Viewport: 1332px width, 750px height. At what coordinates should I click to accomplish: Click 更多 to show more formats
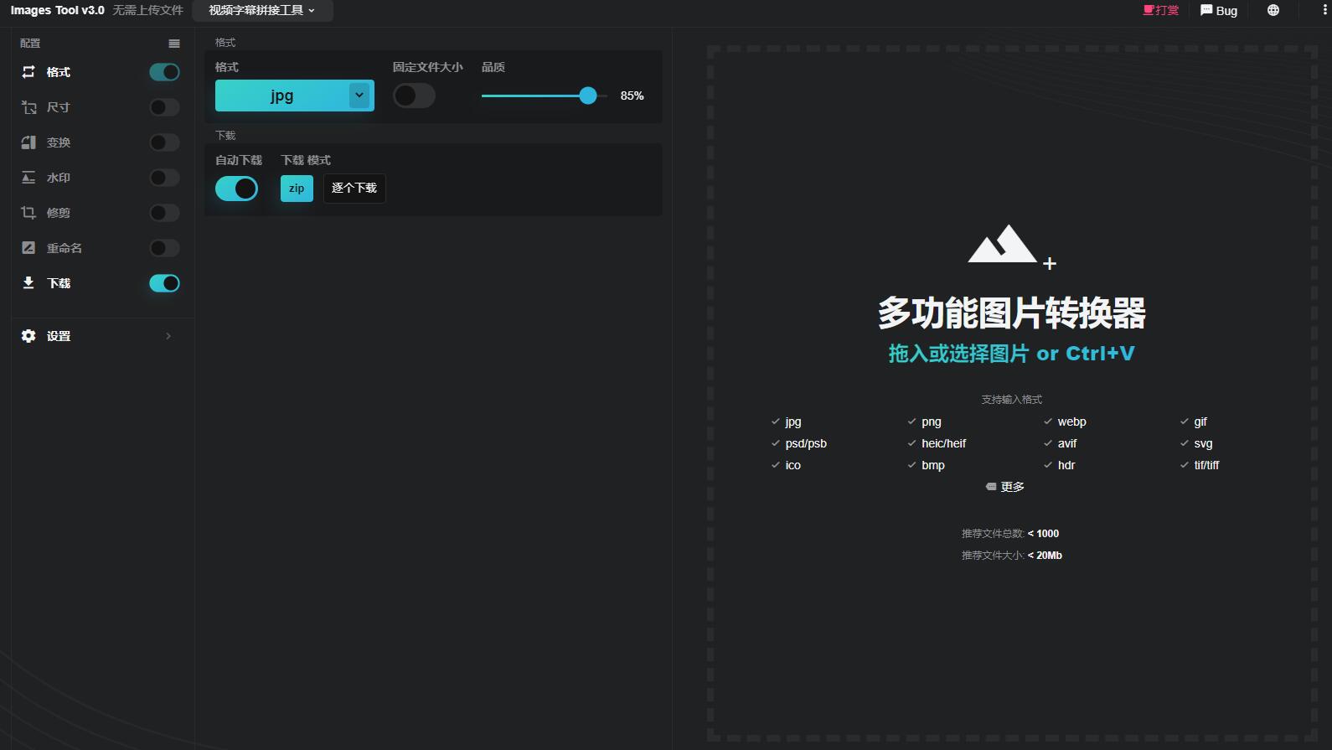1006,487
